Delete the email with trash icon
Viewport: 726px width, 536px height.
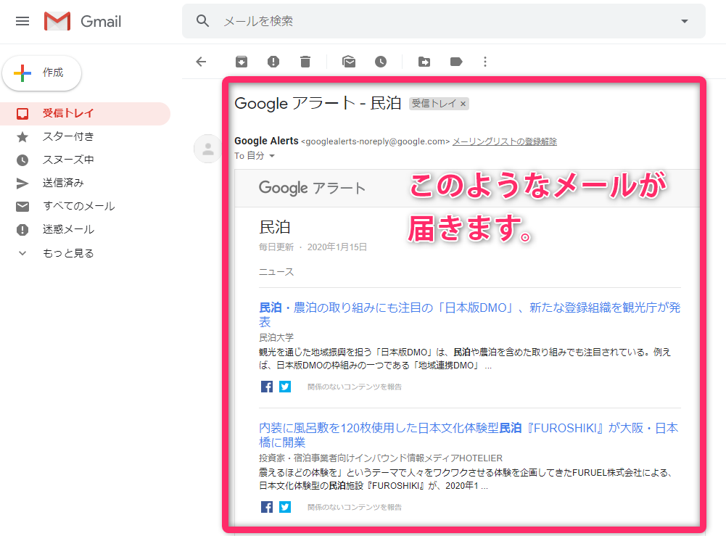point(305,62)
